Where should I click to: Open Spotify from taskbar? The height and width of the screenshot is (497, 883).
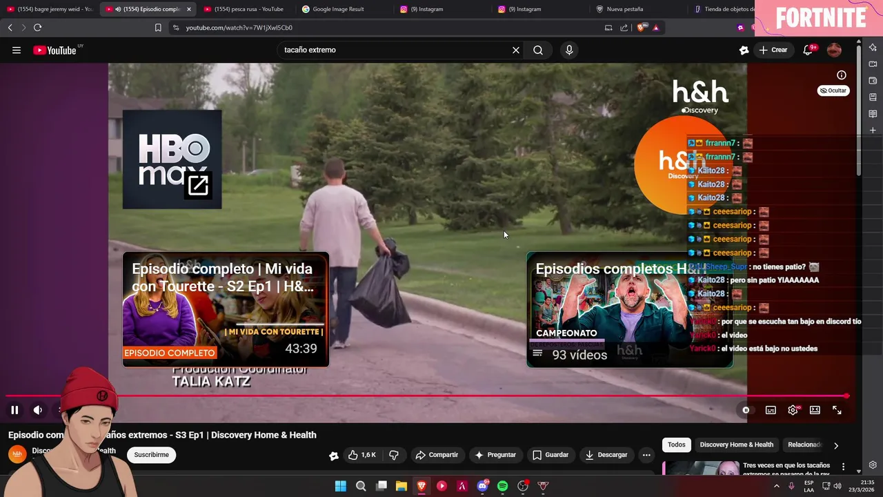click(503, 486)
